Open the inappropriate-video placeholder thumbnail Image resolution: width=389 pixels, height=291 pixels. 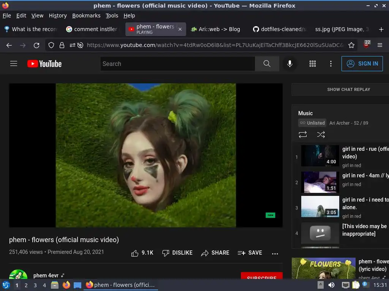[x=320, y=233]
